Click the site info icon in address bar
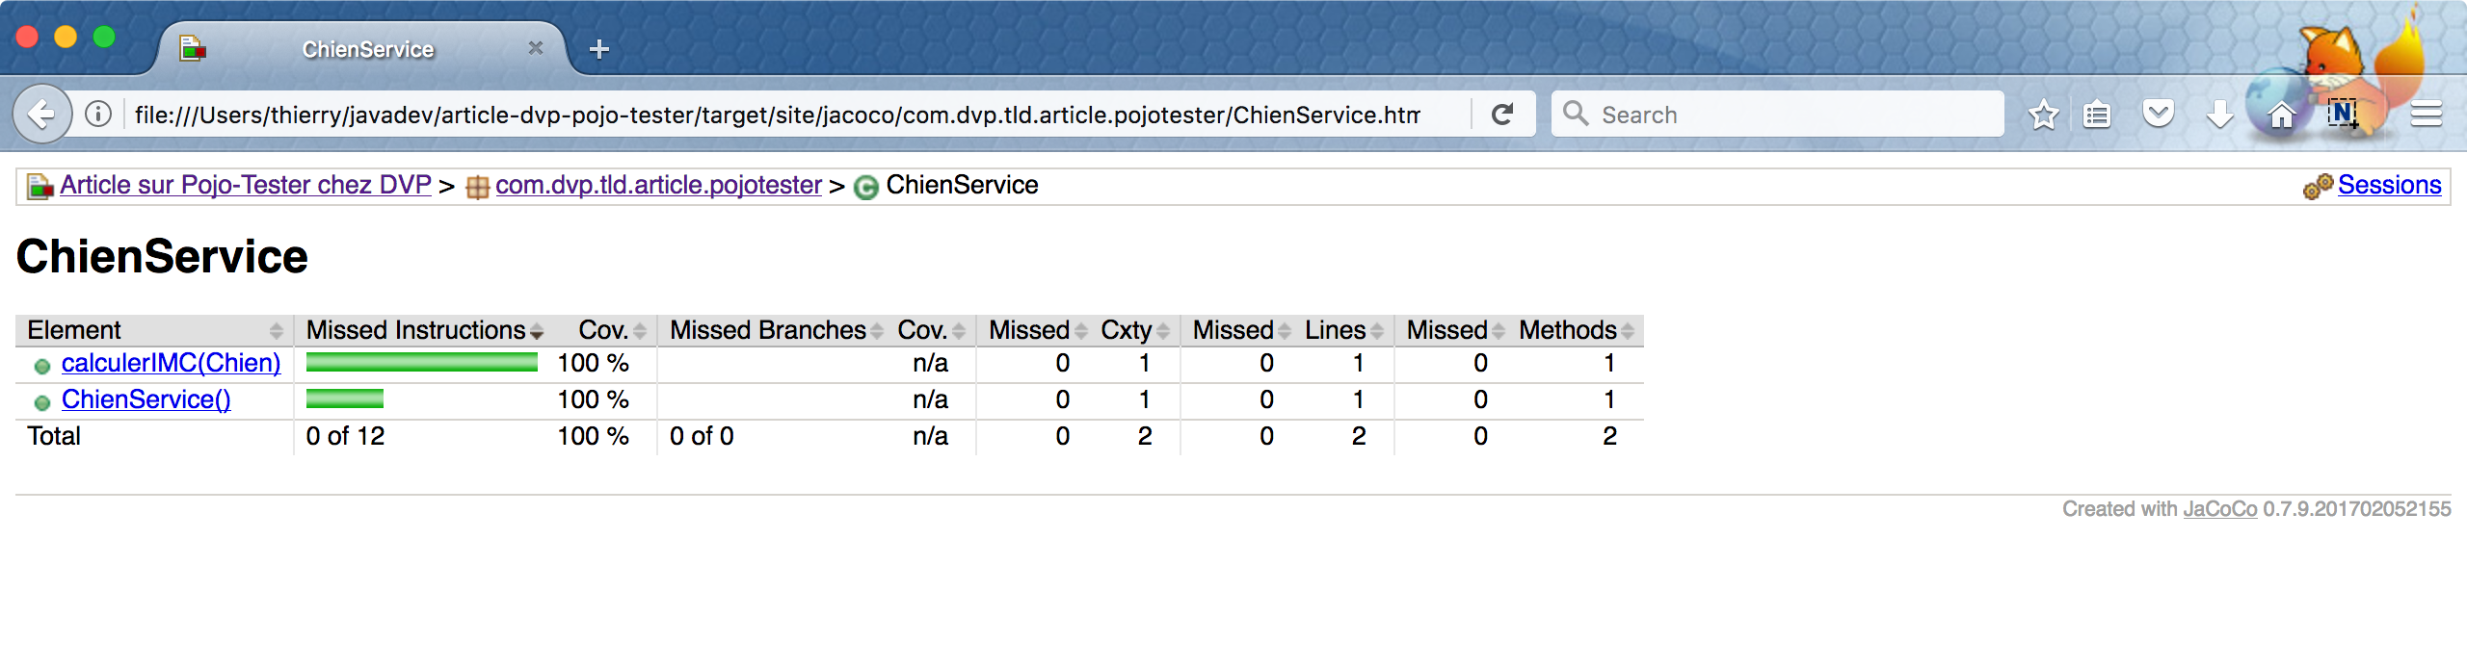 [98, 115]
